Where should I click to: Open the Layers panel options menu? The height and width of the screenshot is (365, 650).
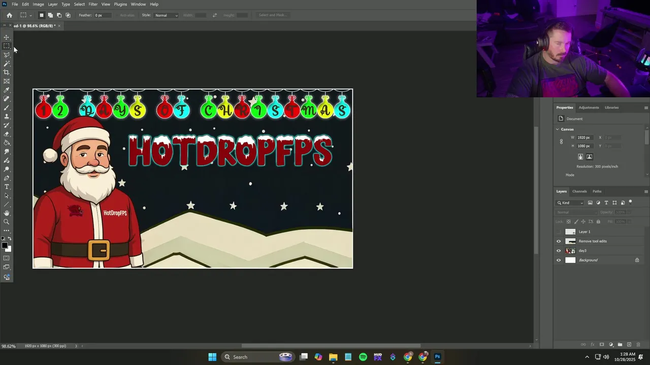pos(646,192)
